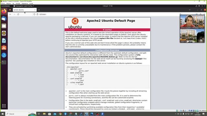Click the 'Apache2 Ubuntu Default Page' title
This screenshot has height=116, width=207.
coord(111,21)
